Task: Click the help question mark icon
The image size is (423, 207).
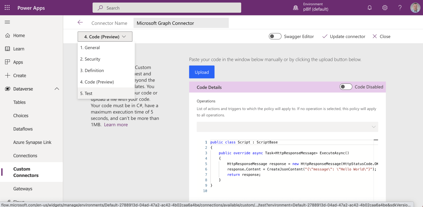Action: pyautogui.click(x=400, y=8)
